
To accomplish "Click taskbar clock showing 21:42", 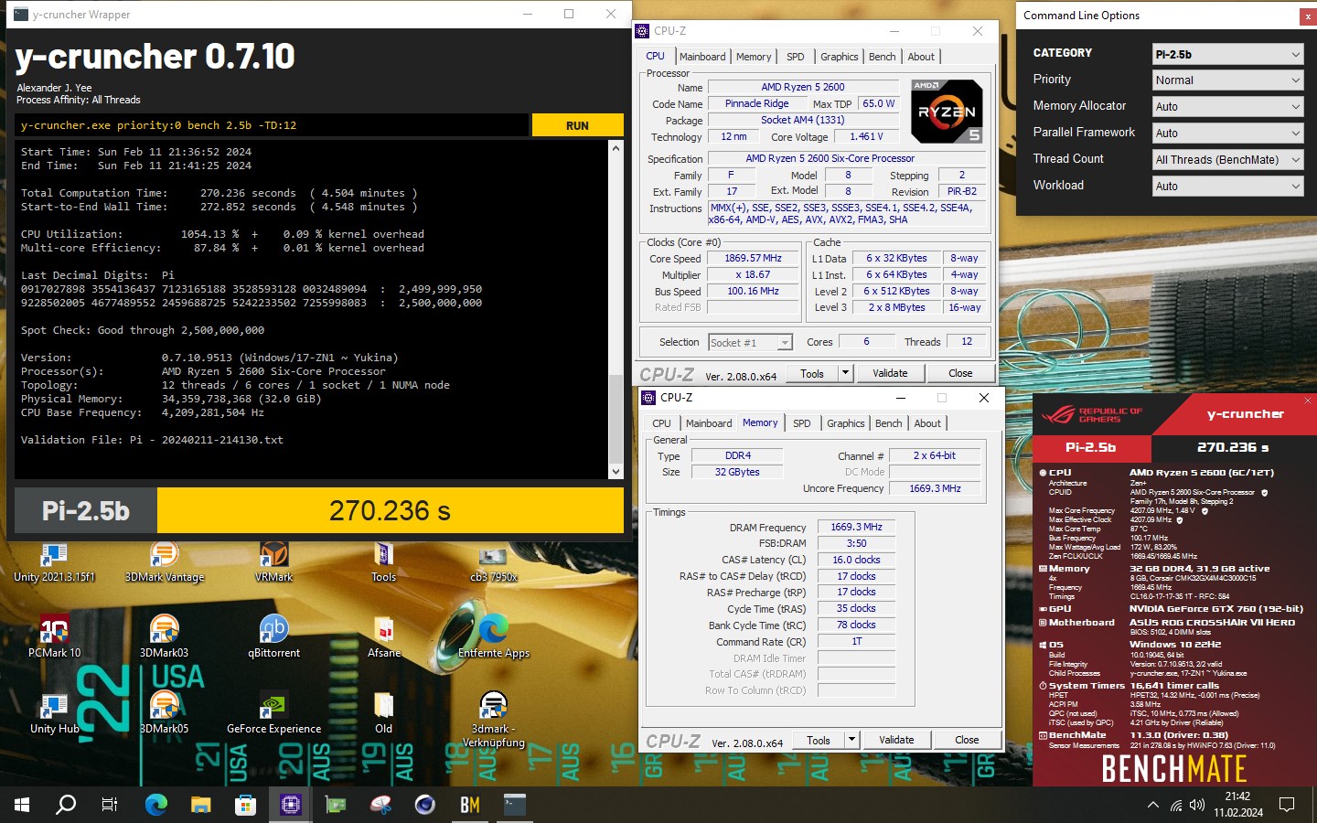I will pos(1238,805).
